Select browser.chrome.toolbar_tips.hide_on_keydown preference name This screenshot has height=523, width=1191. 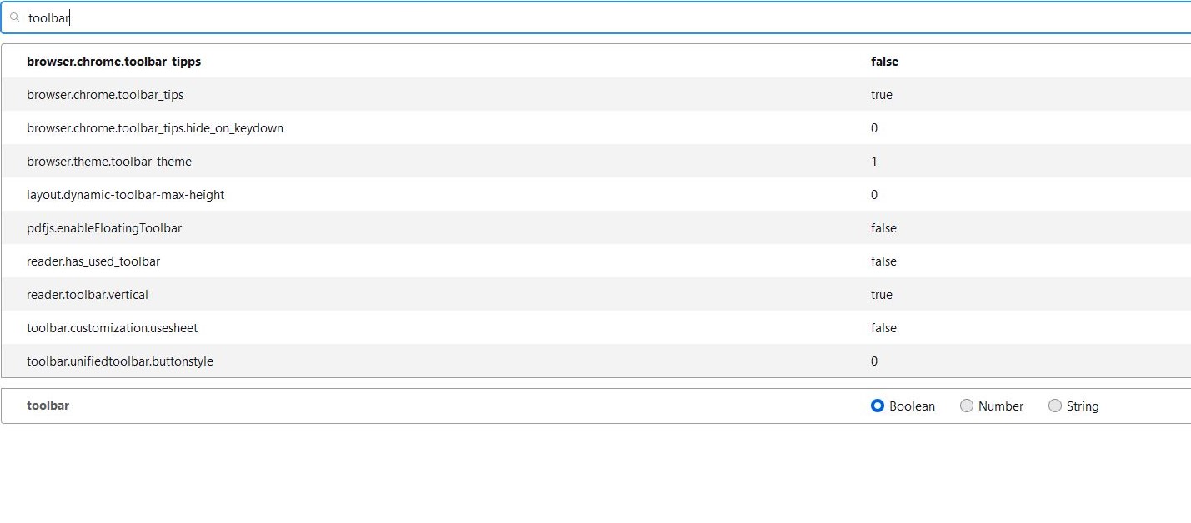(x=155, y=128)
